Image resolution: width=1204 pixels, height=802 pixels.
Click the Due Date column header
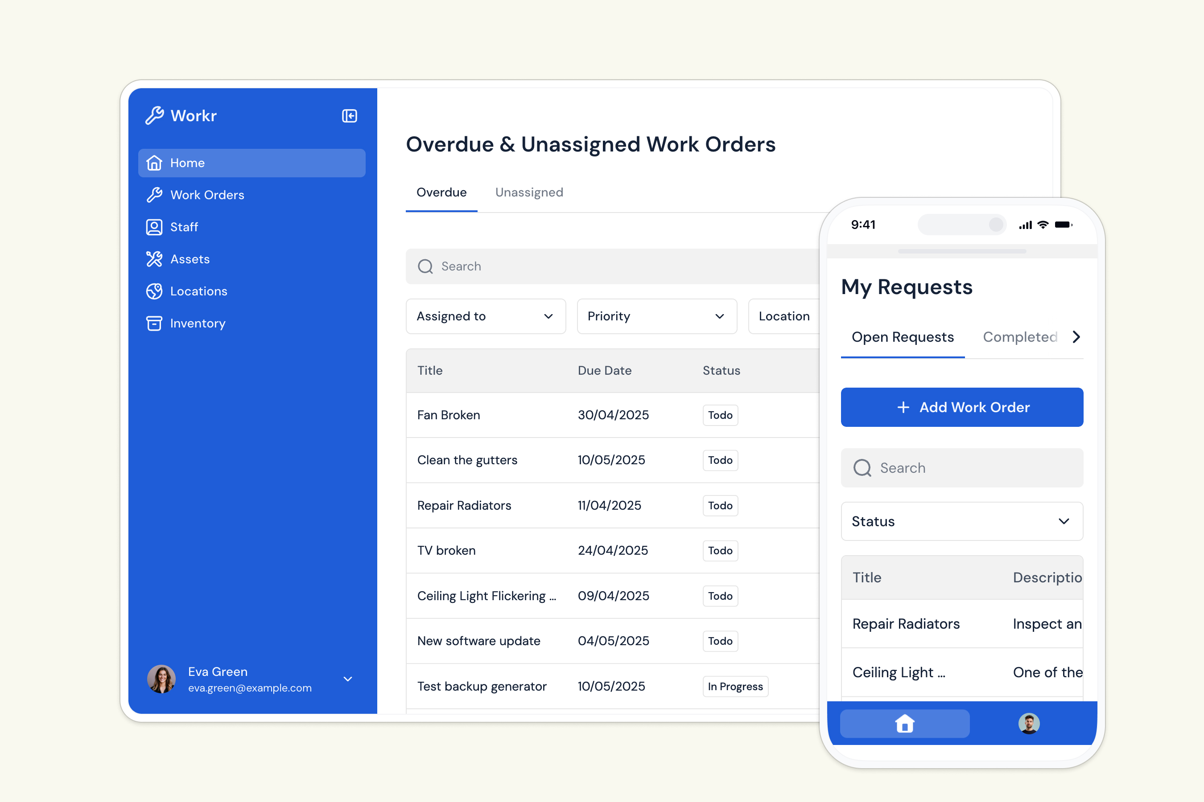click(605, 371)
